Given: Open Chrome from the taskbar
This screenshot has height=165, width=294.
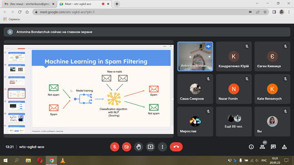Looking at the screenshot, I should pyautogui.click(x=51, y=160).
